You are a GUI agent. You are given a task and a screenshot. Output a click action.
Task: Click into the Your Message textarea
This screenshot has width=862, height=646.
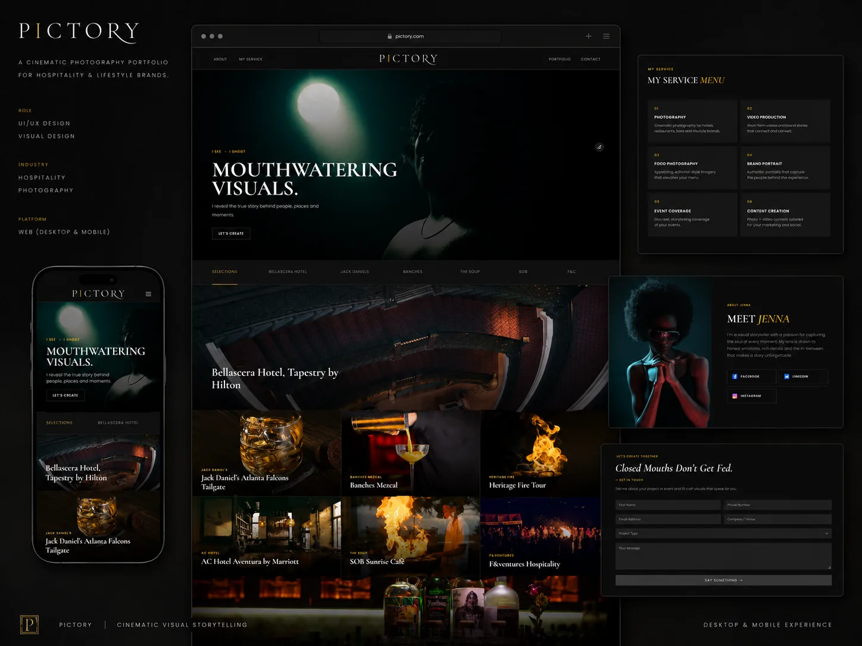coord(723,556)
